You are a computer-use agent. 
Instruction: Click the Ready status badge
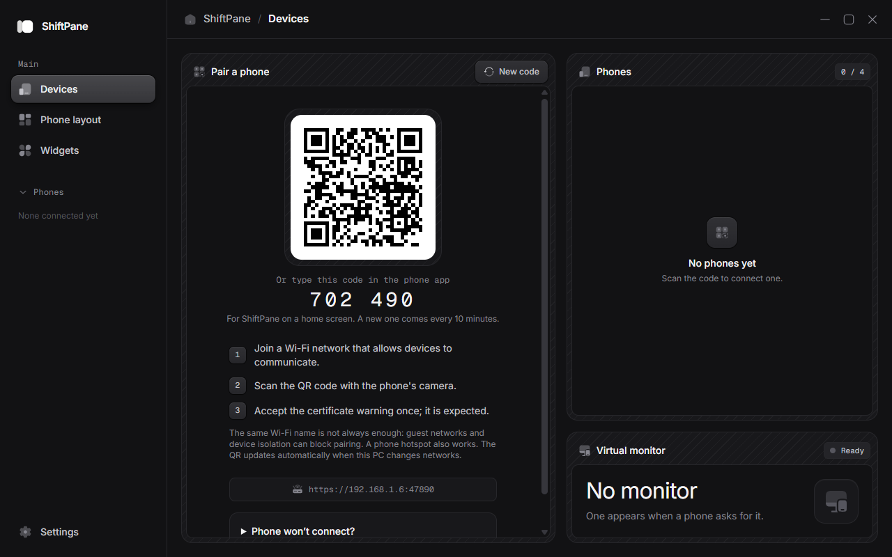coord(847,450)
